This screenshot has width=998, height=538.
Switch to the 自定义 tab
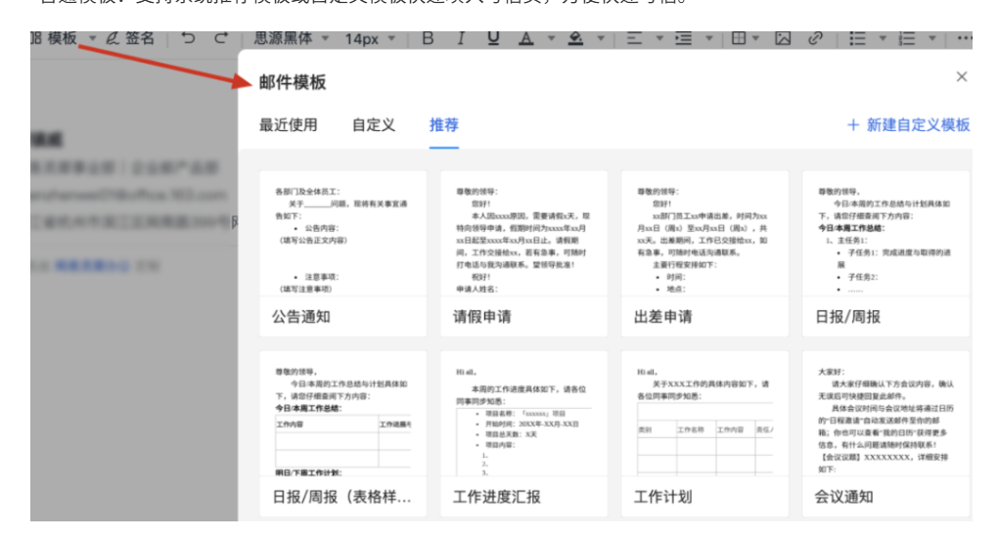pyautogui.click(x=374, y=125)
